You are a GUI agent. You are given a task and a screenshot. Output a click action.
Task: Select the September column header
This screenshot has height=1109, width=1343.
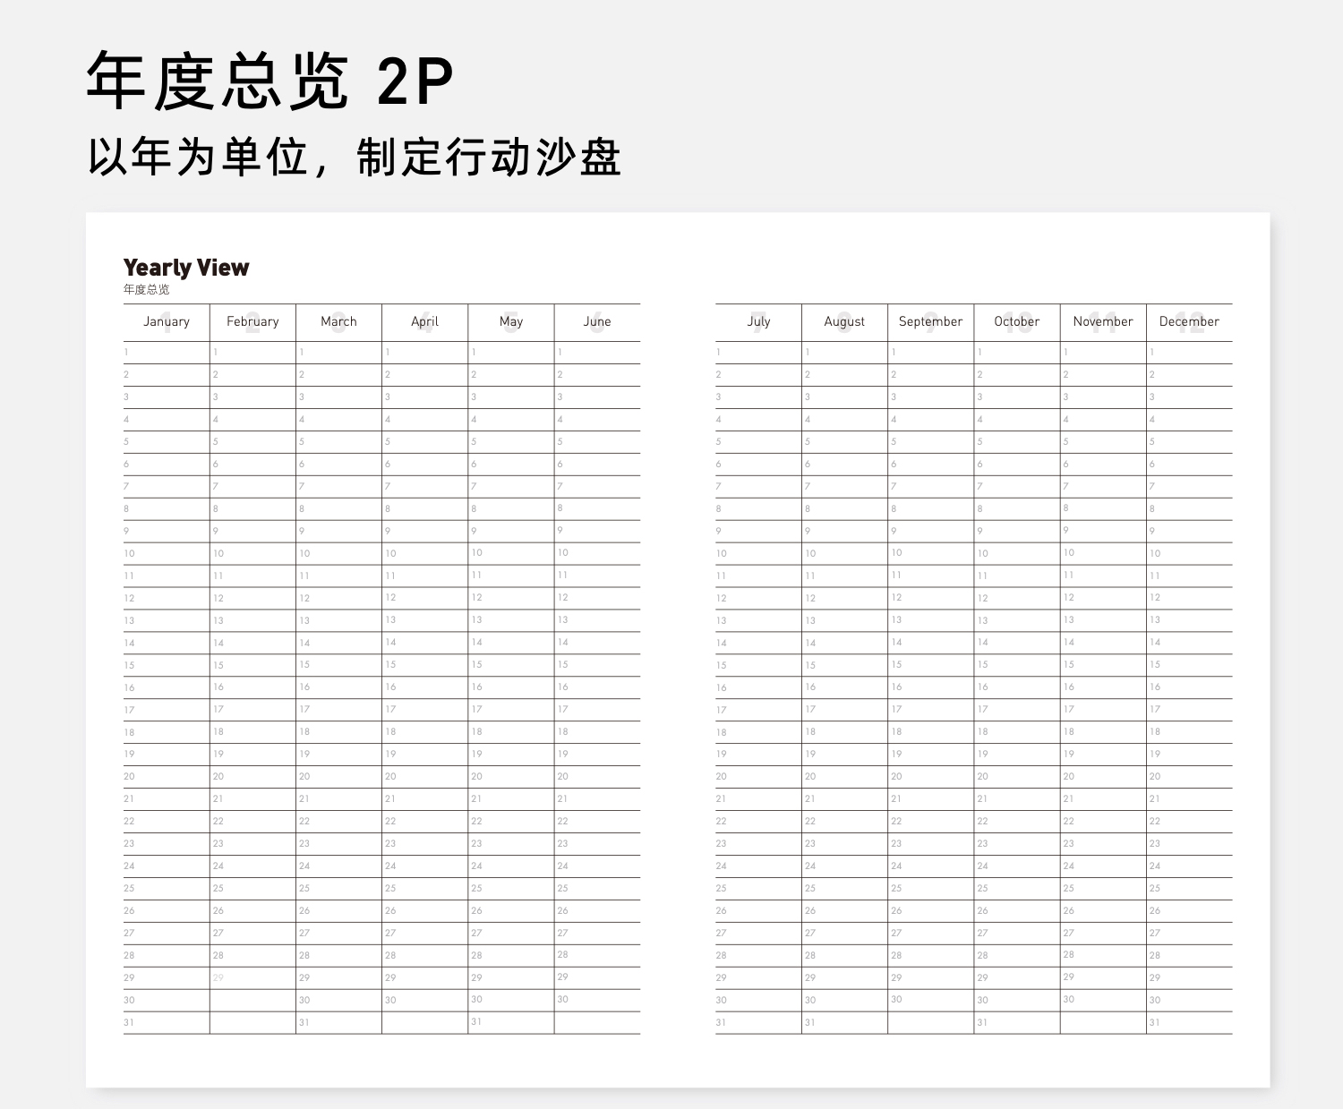pos(930,321)
